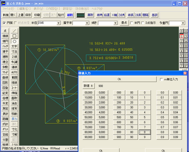
Task: Select layer group C button
Action: tap(186, 51)
